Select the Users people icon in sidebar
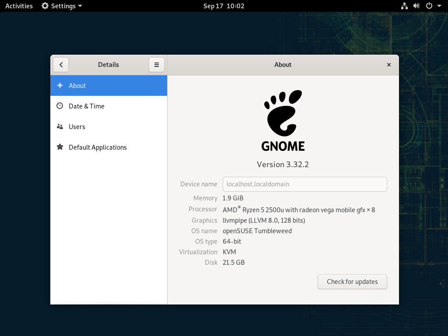Viewport: 448px width, 336px height. 59,126
